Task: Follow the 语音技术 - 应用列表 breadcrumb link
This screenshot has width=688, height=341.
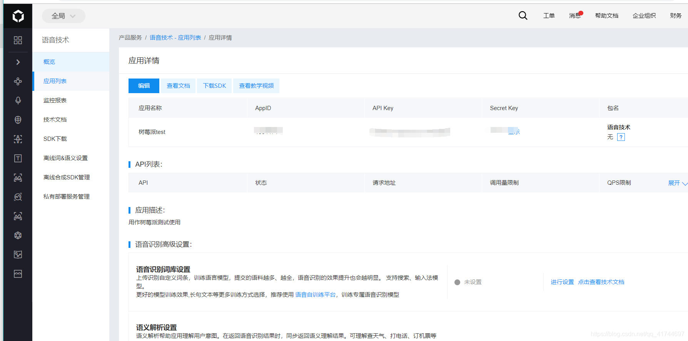Action: (175, 38)
